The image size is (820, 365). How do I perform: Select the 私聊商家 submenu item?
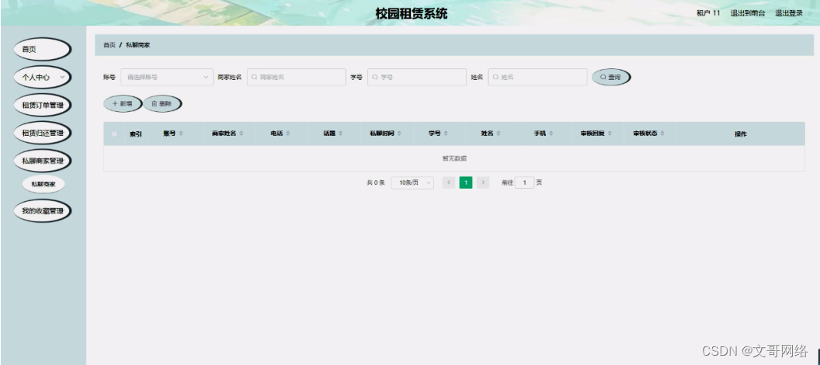pos(43,184)
